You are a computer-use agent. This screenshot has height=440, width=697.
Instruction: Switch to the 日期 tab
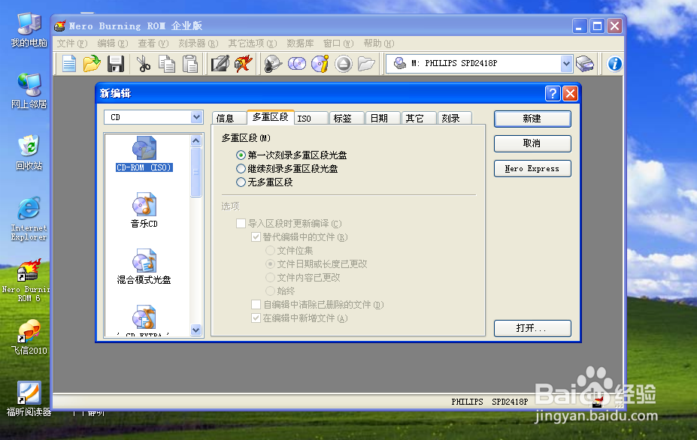(383, 118)
